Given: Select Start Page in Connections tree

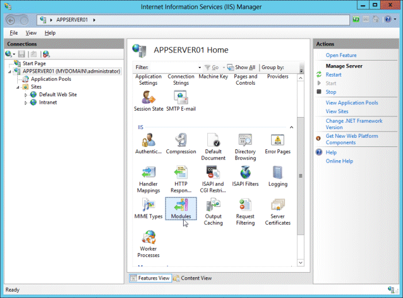Looking at the screenshot, I should pos(34,63).
